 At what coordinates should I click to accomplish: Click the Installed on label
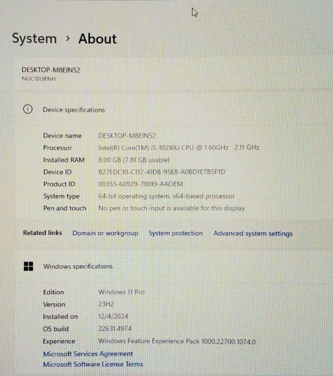click(x=60, y=317)
